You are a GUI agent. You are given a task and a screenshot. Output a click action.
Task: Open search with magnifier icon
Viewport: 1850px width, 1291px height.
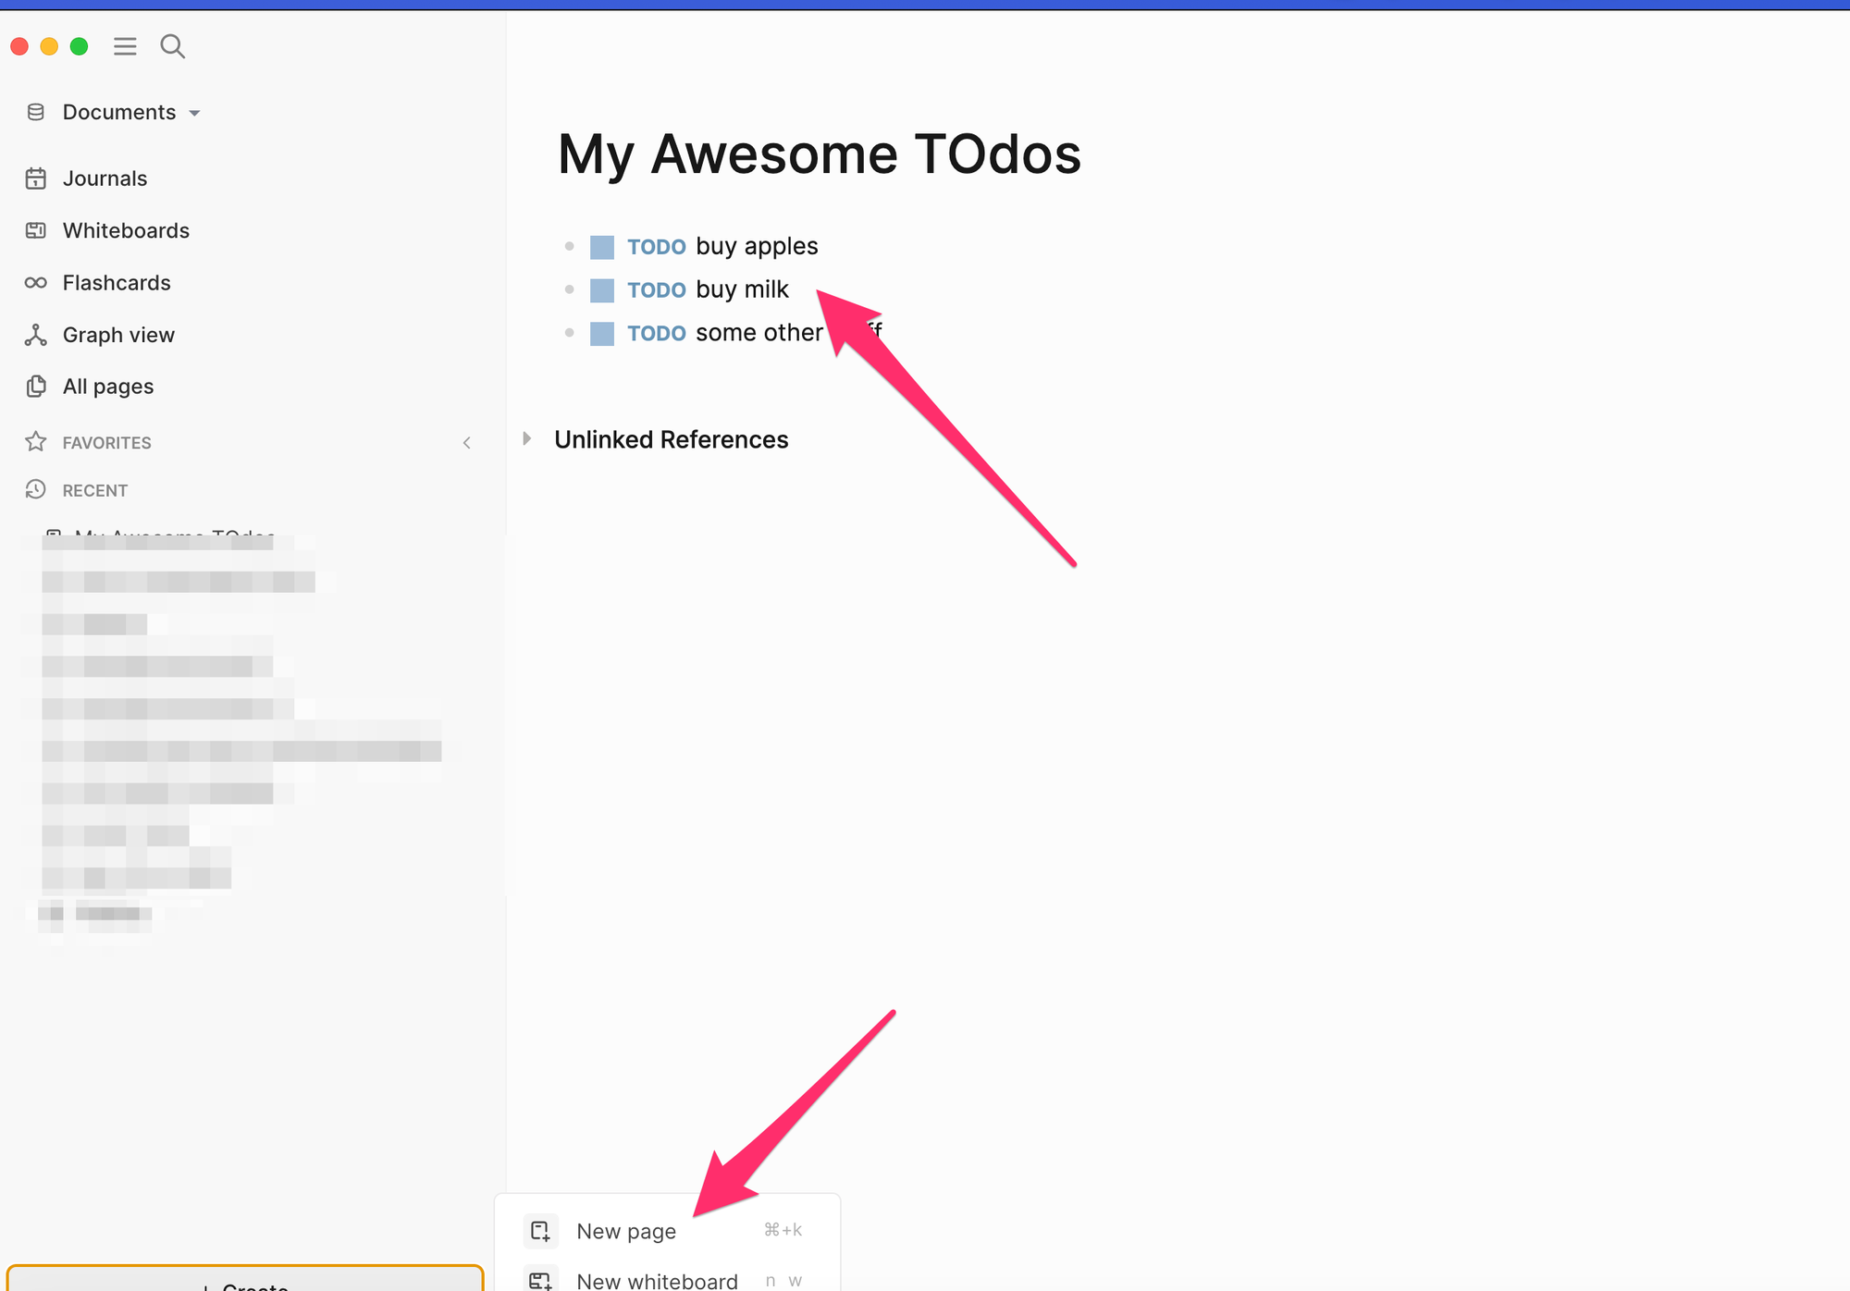(x=172, y=46)
